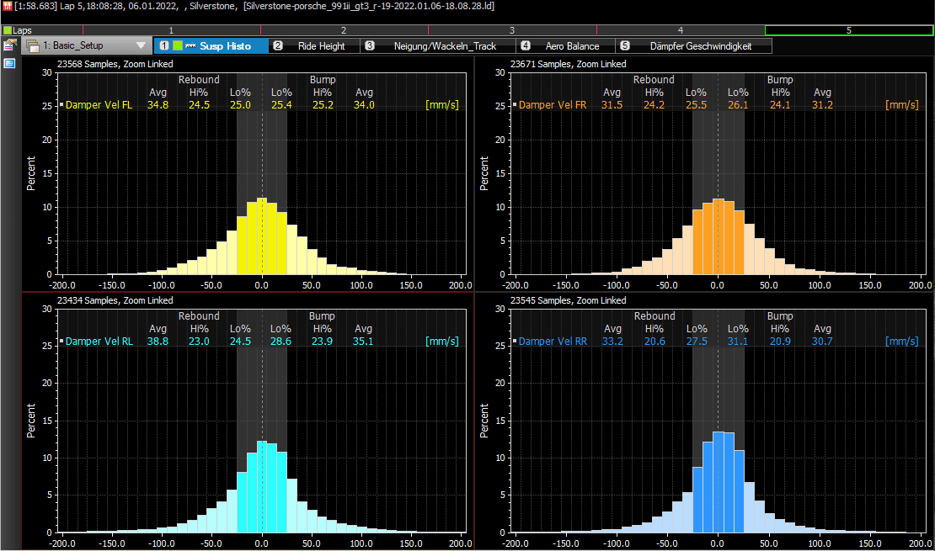This screenshot has height=551, width=935.
Task: Click the blue panel icon below the workbook icon
Action: click(x=9, y=63)
